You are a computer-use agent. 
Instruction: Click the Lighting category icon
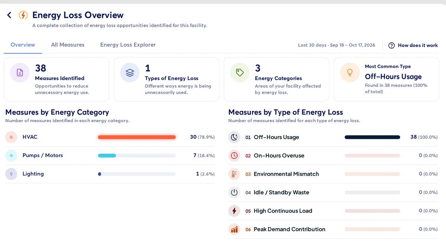click(x=11, y=174)
